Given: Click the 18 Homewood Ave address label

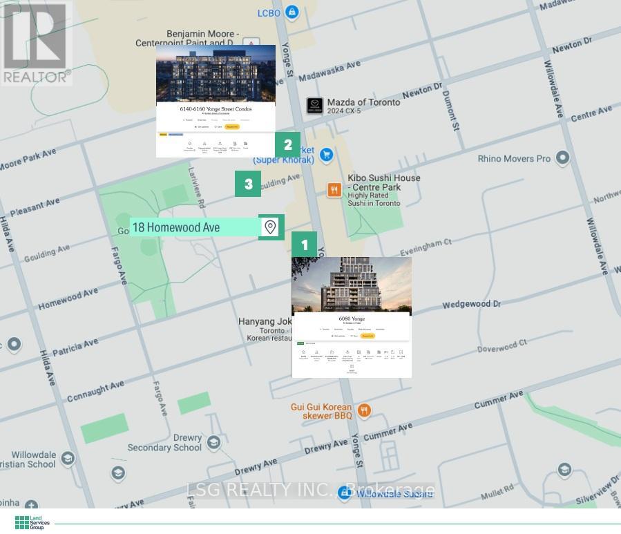Looking at the screenshot, I should click(195, 227).
